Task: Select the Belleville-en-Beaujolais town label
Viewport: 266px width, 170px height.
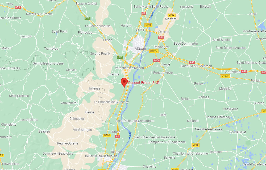Action: pos(101,156)
